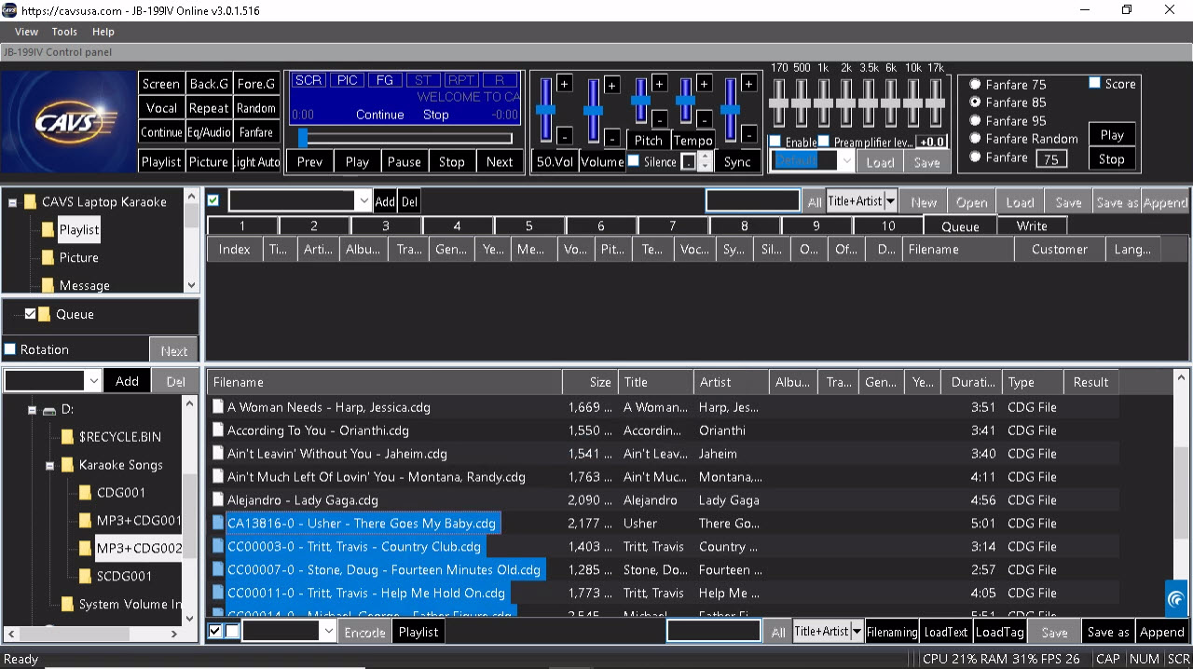This screenshot has height=669, width=1193.
Task: Switch to playlist tab 3
Action: click(386, 225)
